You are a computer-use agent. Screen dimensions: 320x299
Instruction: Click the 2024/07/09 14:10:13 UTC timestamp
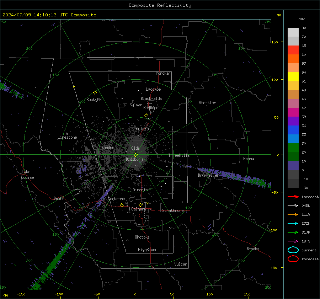click(x=36, y=15)
